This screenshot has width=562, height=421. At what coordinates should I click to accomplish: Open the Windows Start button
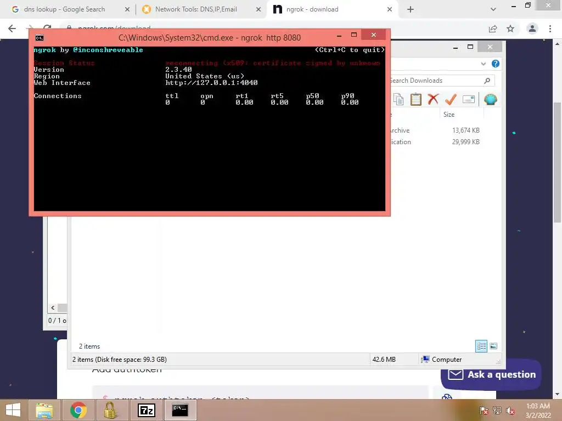(13, 410)
